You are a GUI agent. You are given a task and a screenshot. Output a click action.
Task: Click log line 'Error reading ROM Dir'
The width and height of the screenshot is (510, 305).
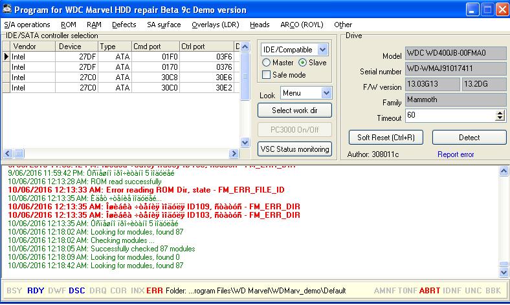pos(146,190)
